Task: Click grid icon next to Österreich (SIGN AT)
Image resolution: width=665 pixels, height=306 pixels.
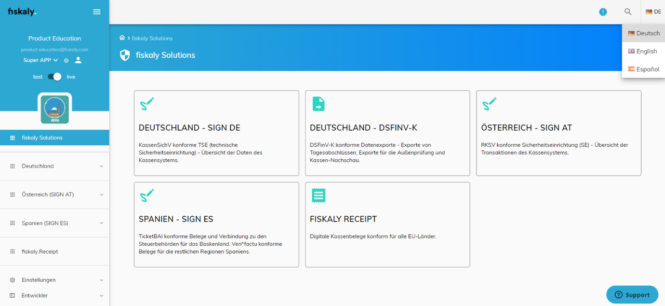Action: pyautogui.click(x=12, y=194)
